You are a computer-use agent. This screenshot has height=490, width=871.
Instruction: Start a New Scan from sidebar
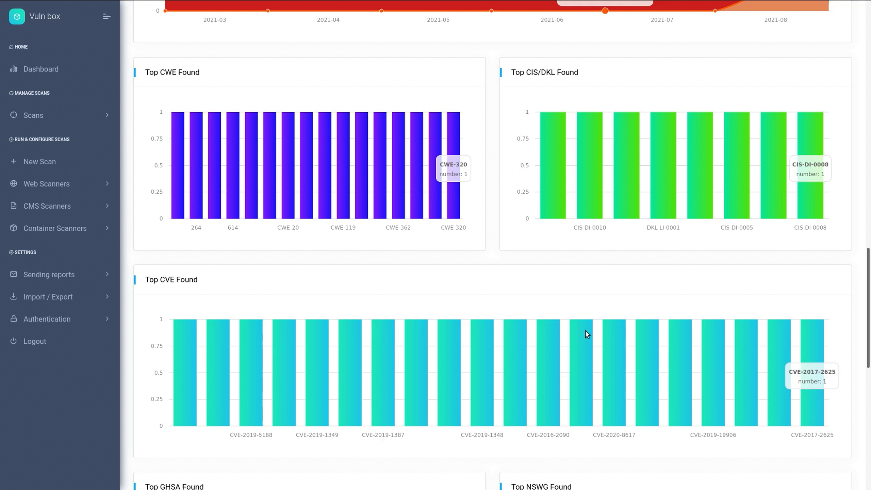[60, 162]
